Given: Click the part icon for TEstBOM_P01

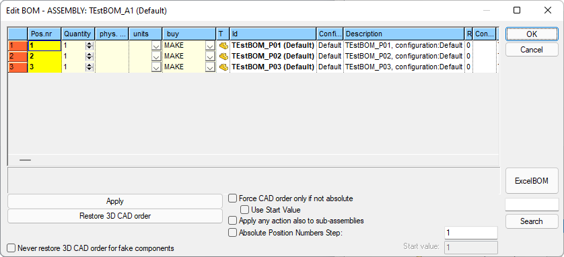Looking at the screenshot, I should click(x=223, y=46).
